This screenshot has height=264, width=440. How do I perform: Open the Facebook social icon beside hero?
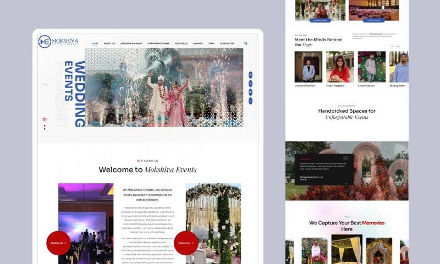point(250,75)
